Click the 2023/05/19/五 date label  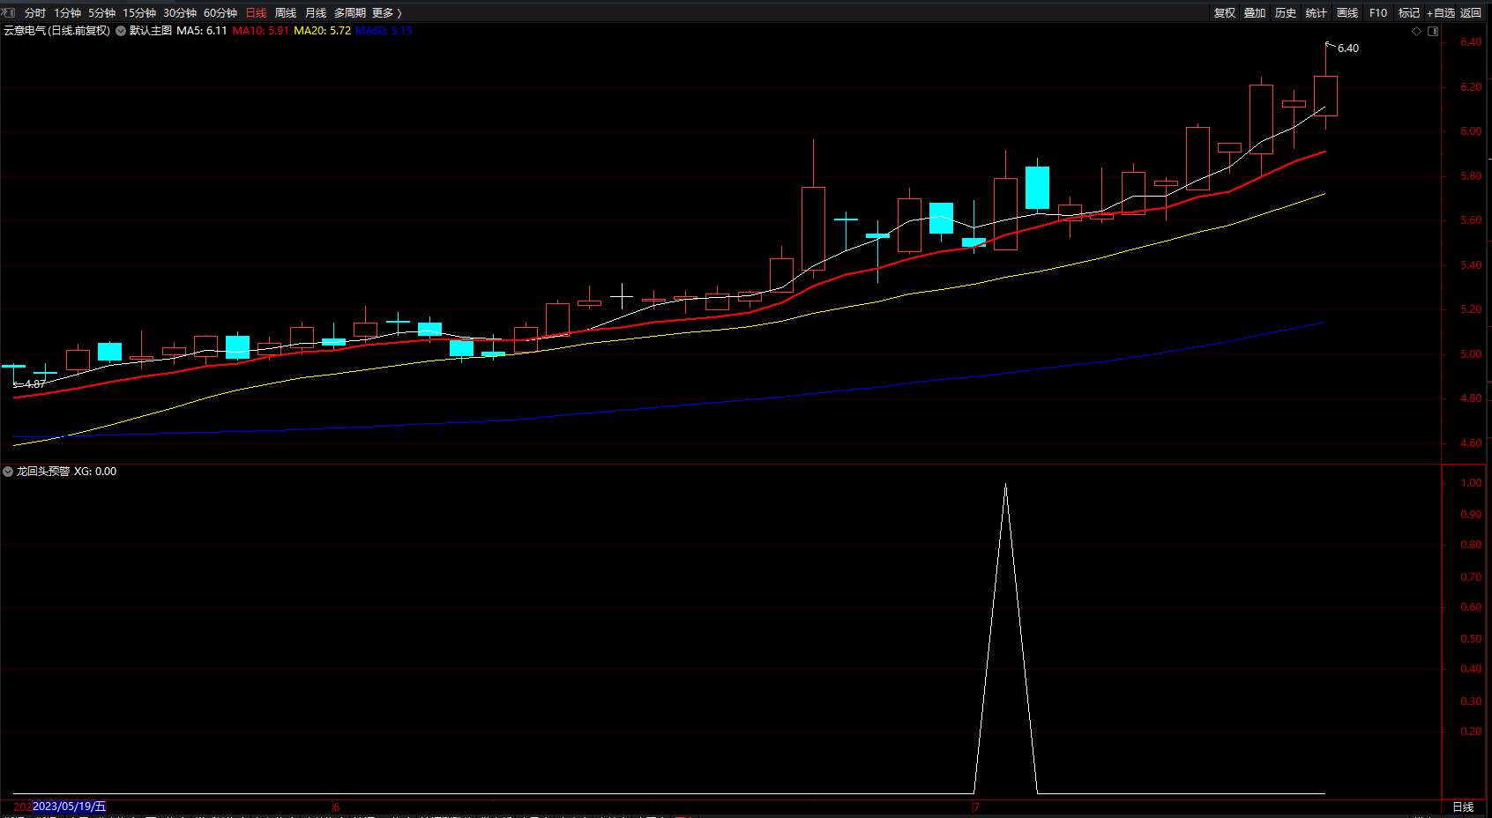click(x=70, y=807)
